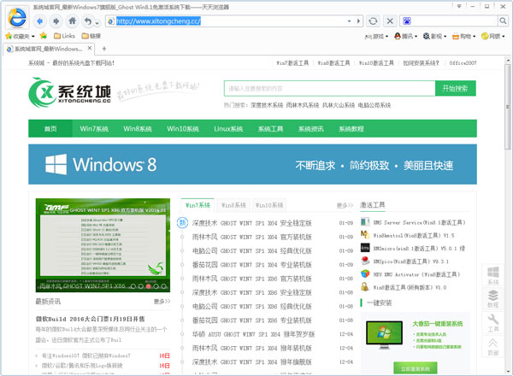Open the 收藏夹 favorites star menu

pyautogui.click(x=20, y=36)
